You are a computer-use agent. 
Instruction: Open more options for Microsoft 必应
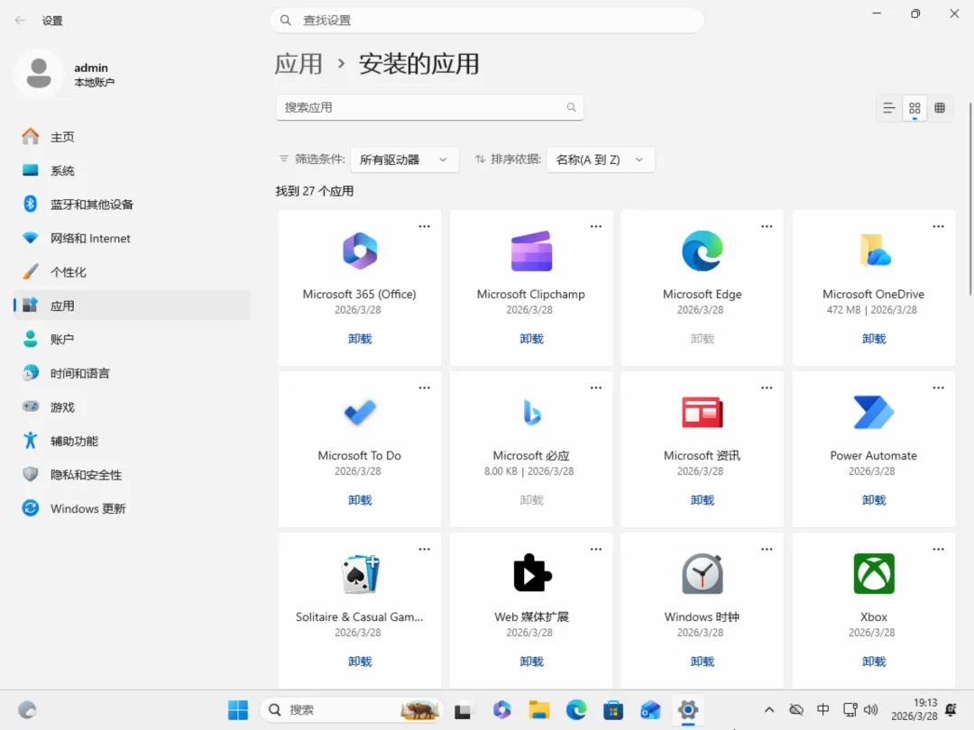click(596, 388)
